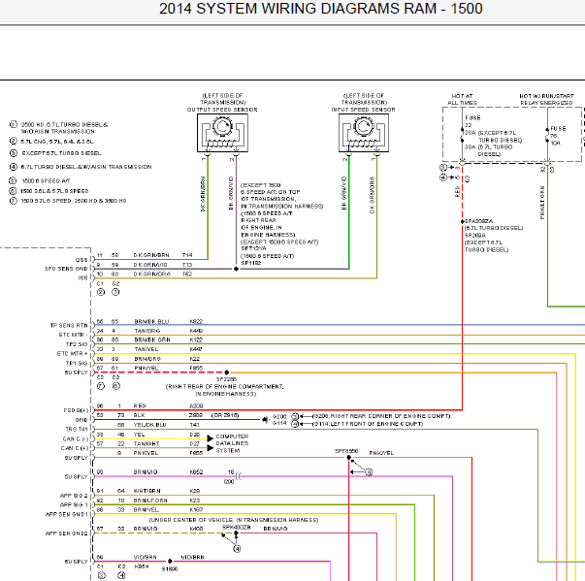The height and width of the screenshot is (581, 585).
Task: Select legend note 4 W/AISIN TRANSMISSION
Action: point(81,167)
